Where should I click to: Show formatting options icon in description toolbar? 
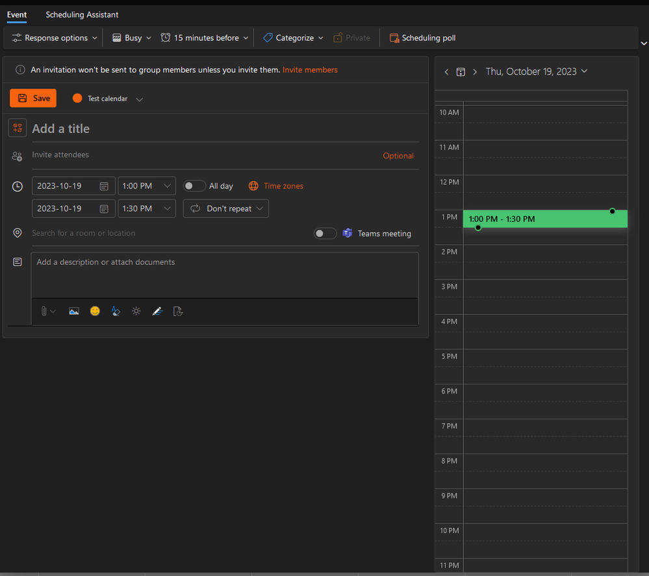116,311
